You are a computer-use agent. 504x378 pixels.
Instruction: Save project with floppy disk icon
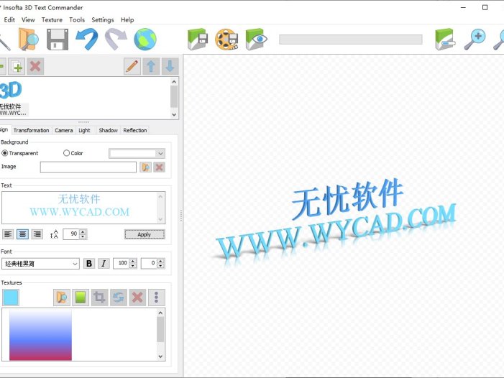pos(58,40)
